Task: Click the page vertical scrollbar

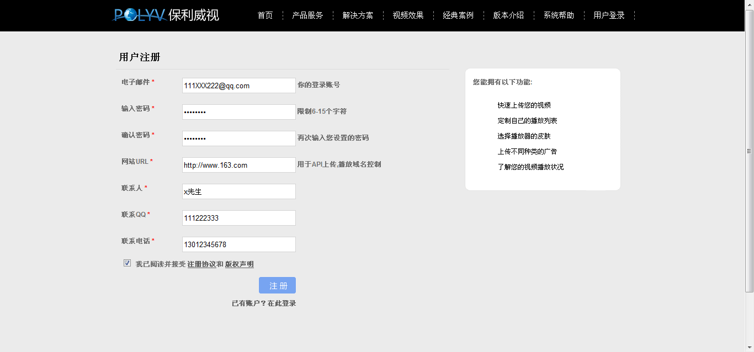Action: coord(749,151)
